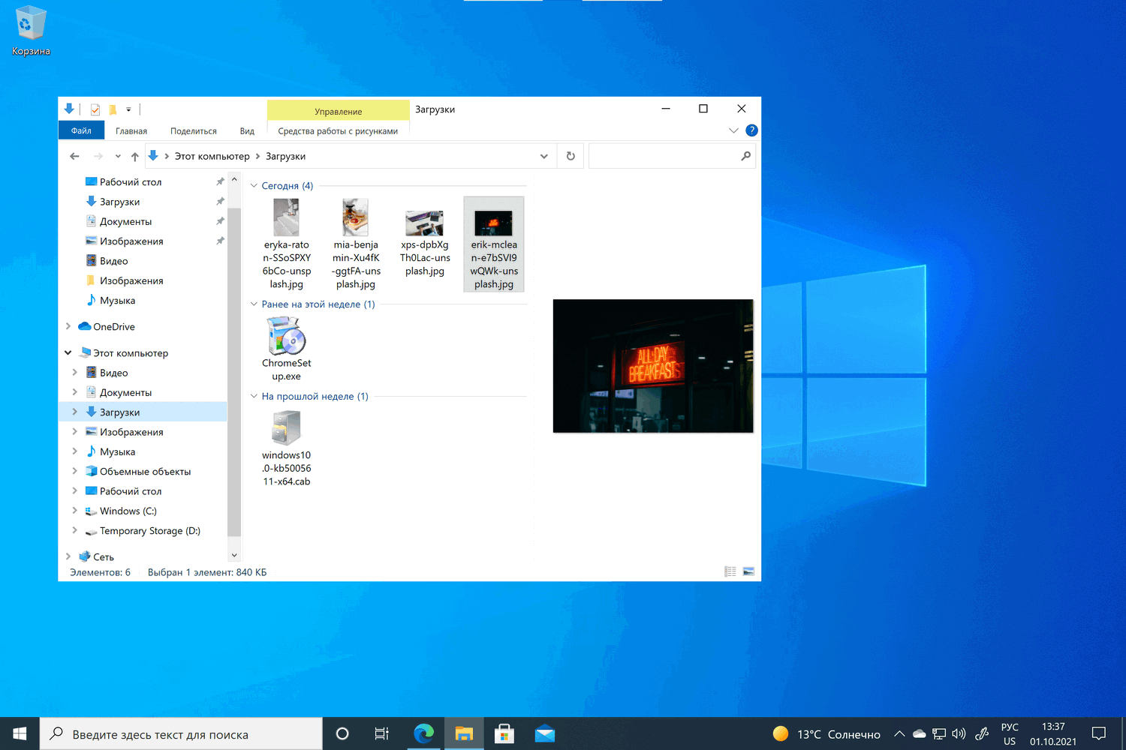Click the Этот компьютер breadcrumb in the address bar
1126x750 pixels.
click(212, 156)
